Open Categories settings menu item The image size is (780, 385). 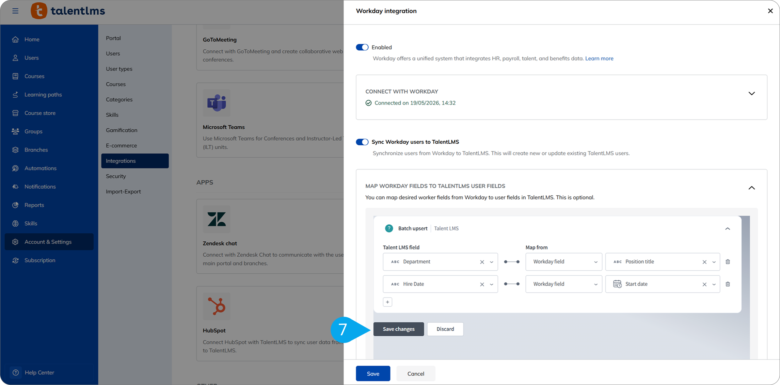(119, 99)
